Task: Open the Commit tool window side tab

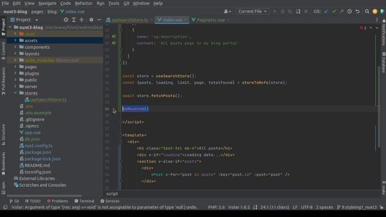Action: pos(3,51)
